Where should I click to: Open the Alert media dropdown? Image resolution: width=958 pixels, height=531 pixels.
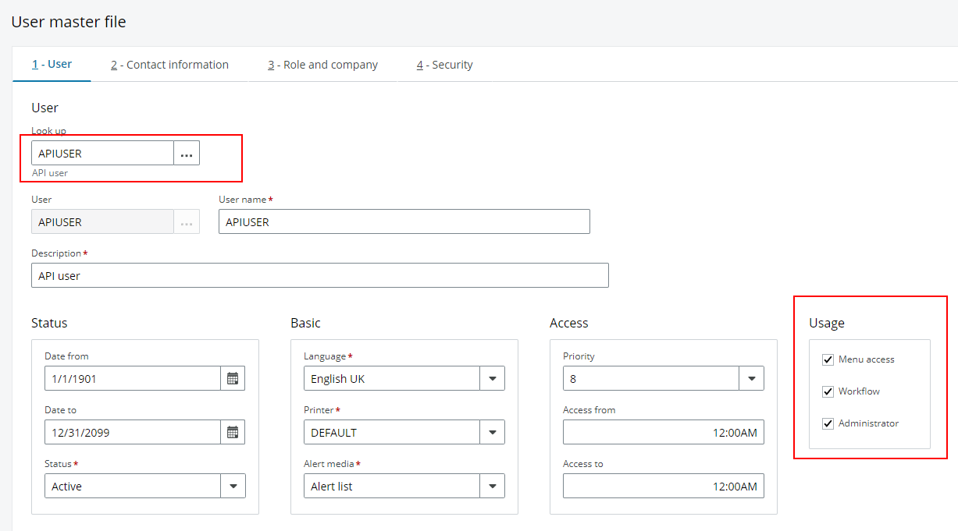[x=492, y=487]
